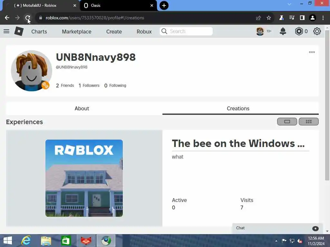Open the network tray icon
This screenshot has width=330, height=247.
point(292,241)
